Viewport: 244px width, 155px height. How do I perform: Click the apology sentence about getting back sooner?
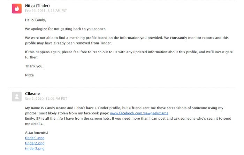coord(66,29)
